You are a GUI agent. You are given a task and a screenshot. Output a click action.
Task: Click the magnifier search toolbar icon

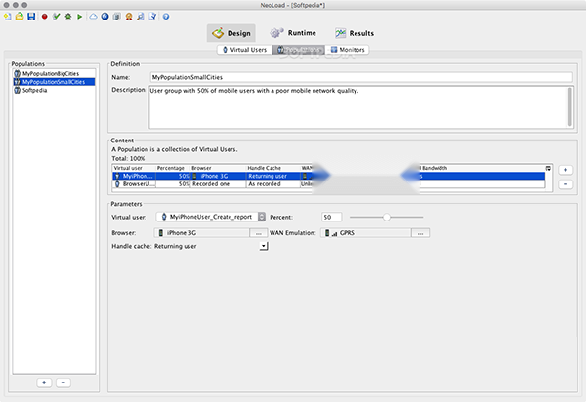141,17
